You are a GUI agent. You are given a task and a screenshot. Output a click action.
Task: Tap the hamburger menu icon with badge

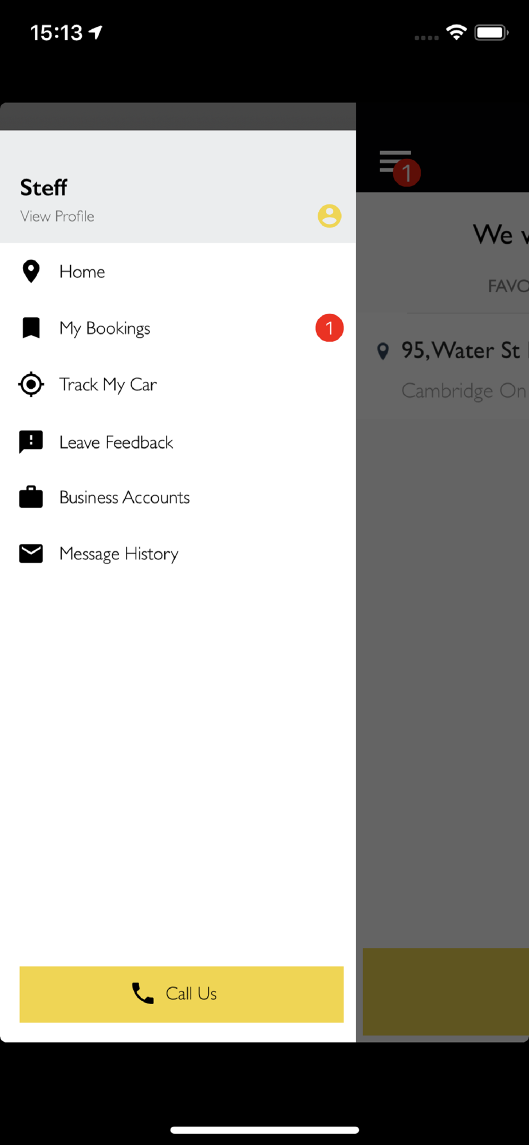coord(399,167)
